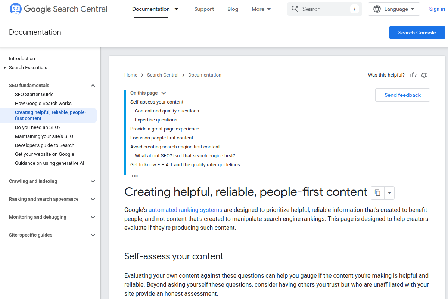Jump to Content and quality questions

tap(167, 111)
